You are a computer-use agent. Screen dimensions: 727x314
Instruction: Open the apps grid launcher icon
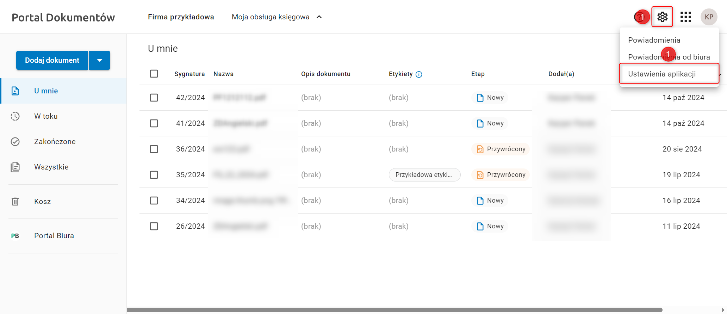[x=685, y=17]
